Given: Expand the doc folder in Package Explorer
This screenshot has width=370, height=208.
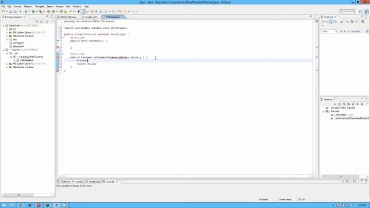Looking at the screenshot, I should [7, 40].
